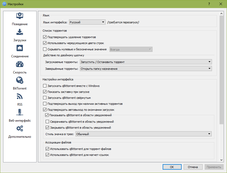Viewport: 227px width, 173px height.
Task: Open the RSS feed icon
Action: (x=20, y=96)
